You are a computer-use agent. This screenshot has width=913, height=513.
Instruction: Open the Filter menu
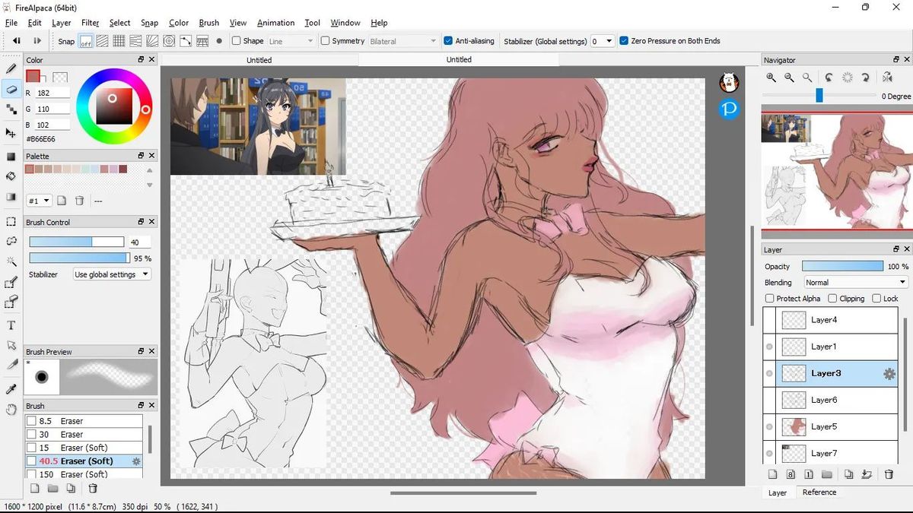(90, 23)
